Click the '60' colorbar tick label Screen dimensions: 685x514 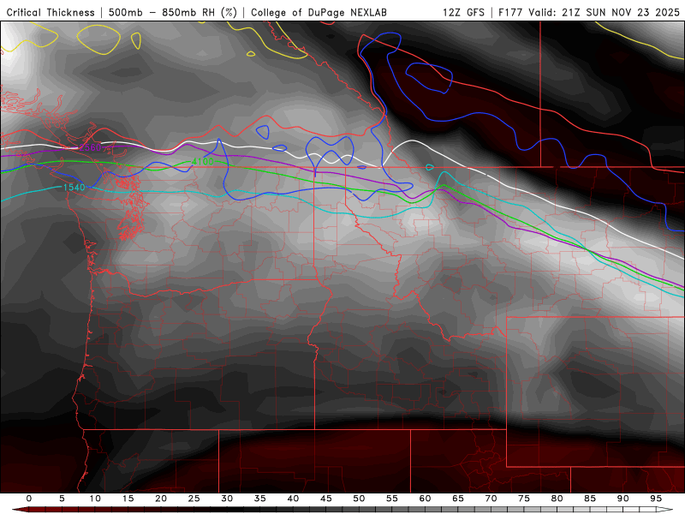(425, 499)
